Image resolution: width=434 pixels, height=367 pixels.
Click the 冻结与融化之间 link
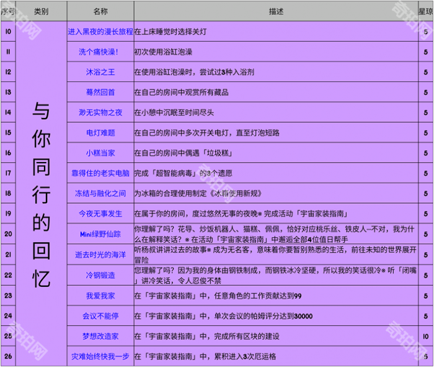coord(100,194)
